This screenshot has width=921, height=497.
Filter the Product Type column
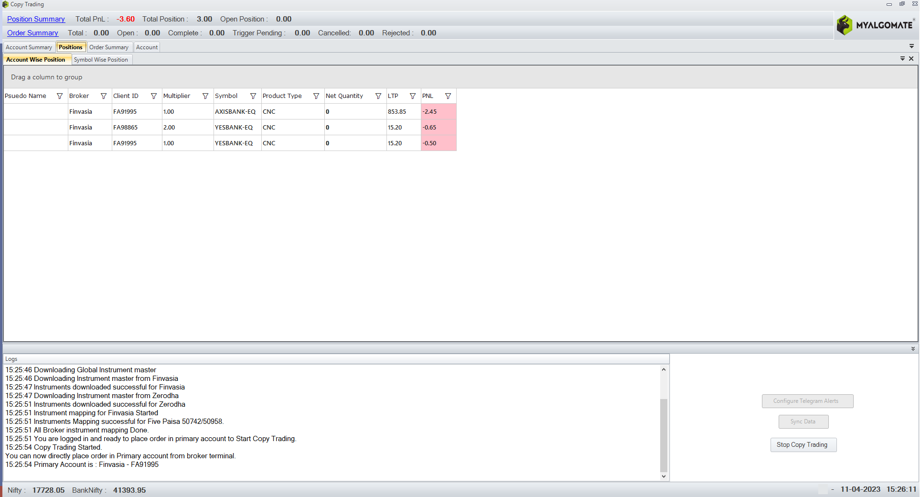point(316,96)
